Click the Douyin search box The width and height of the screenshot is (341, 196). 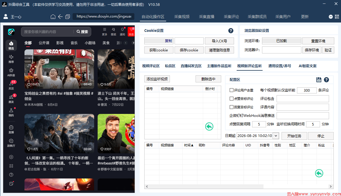[x=48, y=32]
